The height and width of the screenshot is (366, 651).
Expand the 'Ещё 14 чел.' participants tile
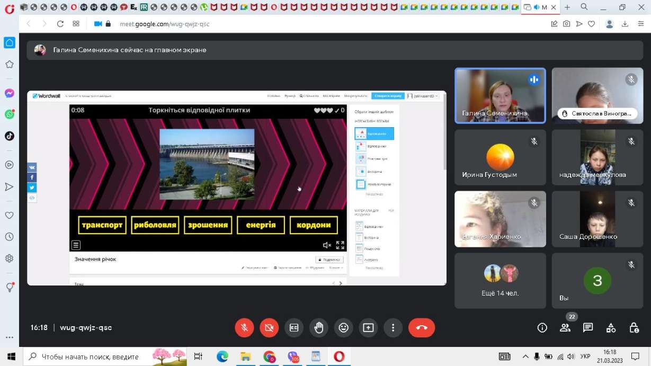click(500, 281)
